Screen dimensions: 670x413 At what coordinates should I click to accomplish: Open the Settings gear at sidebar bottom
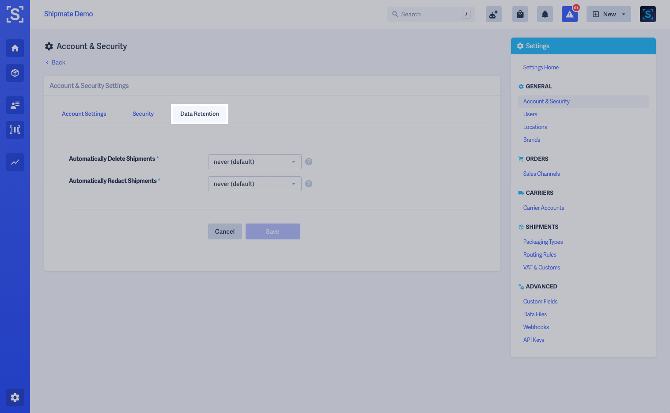tap(15, 398)
